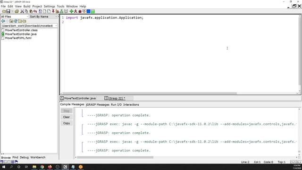Image resolution: width=302 pixels, height=170 pixels.
Task: Click the complexity profile graph icon
Action: click(58, 11)
